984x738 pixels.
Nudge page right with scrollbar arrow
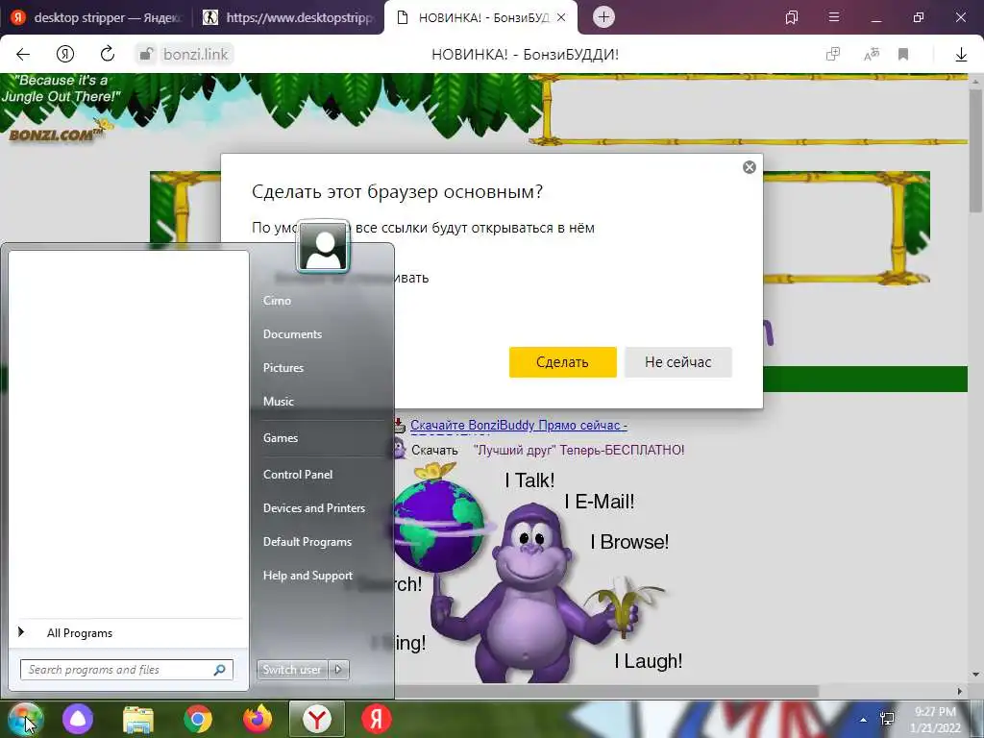(960, 692)
